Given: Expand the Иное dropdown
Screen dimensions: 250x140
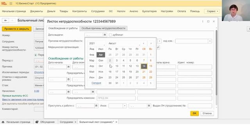Looking at the screenshot, I should (x=125, y=106).
